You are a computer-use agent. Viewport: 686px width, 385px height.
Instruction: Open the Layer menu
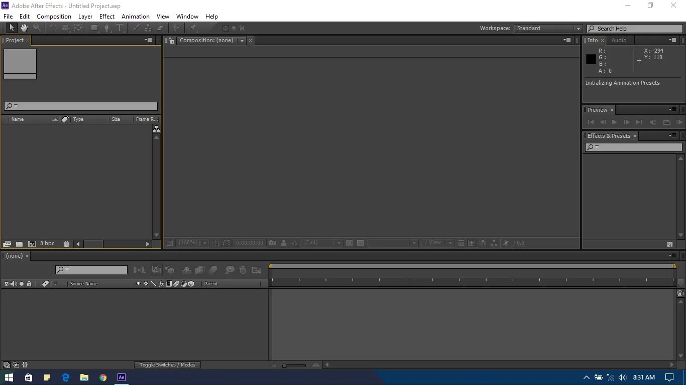click(x=85, y=17)
